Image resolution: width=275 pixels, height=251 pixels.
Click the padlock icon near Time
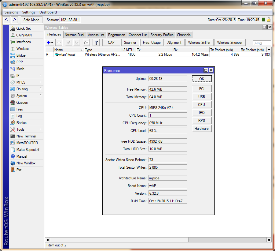(269, 20)
